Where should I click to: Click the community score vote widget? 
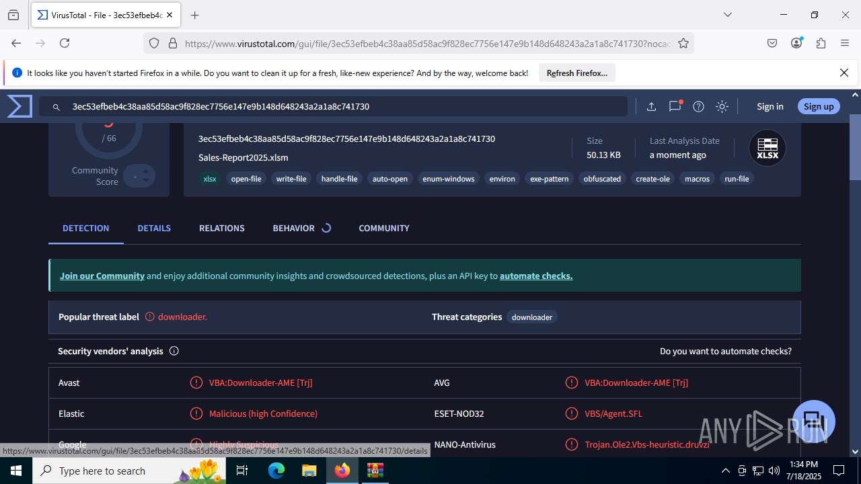pos(139,176)
